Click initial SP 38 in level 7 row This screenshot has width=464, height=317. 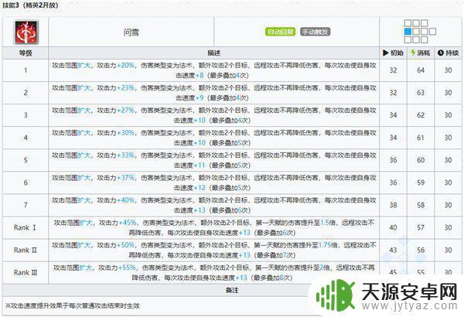point(393,205)
